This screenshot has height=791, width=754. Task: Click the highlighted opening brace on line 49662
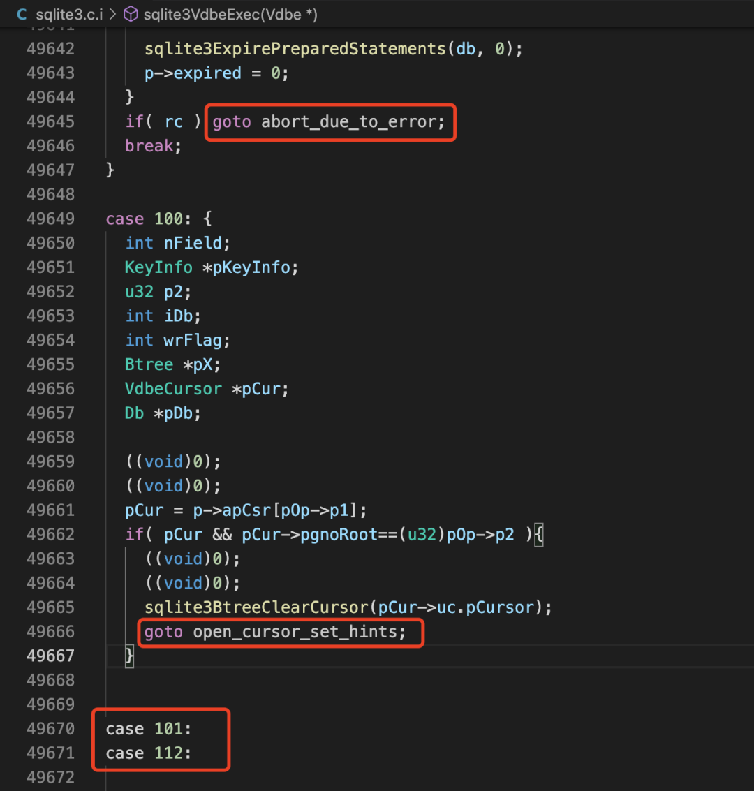click(539, 534)
